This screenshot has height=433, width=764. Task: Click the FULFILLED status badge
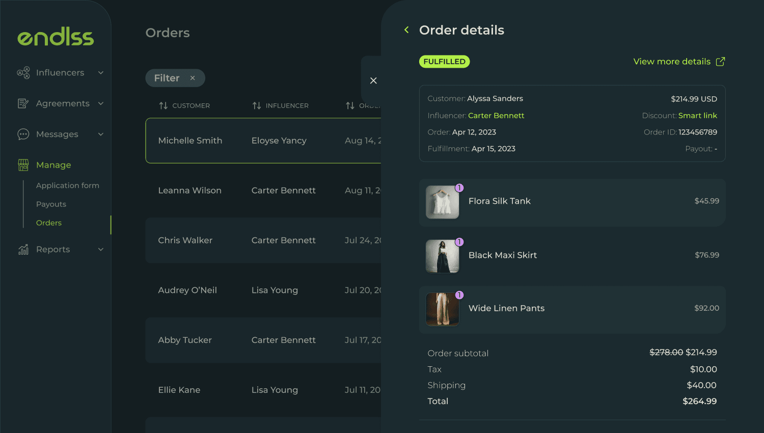(x=444, y=62)
